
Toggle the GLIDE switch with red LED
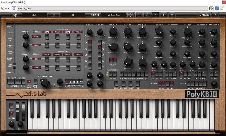coord(11,114)
